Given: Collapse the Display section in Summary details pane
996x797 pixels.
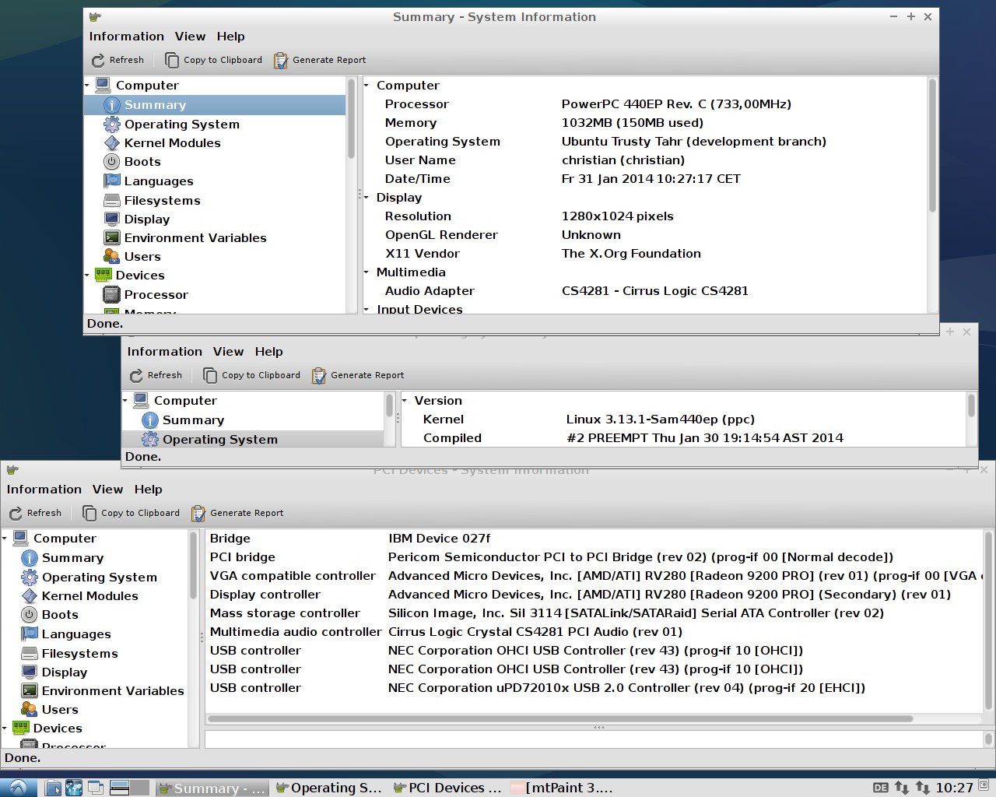Looking at the screenshot, I should pyautogui.click(x=366, y=198).
